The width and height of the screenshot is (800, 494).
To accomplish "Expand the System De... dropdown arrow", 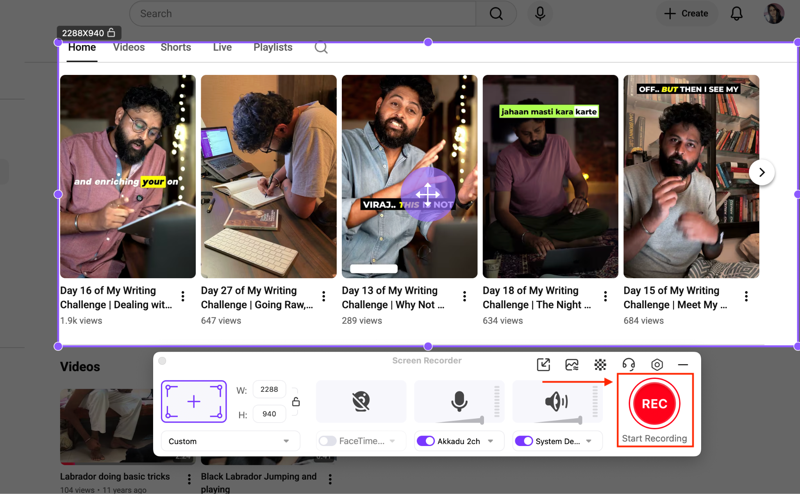I will pos(589,441).
